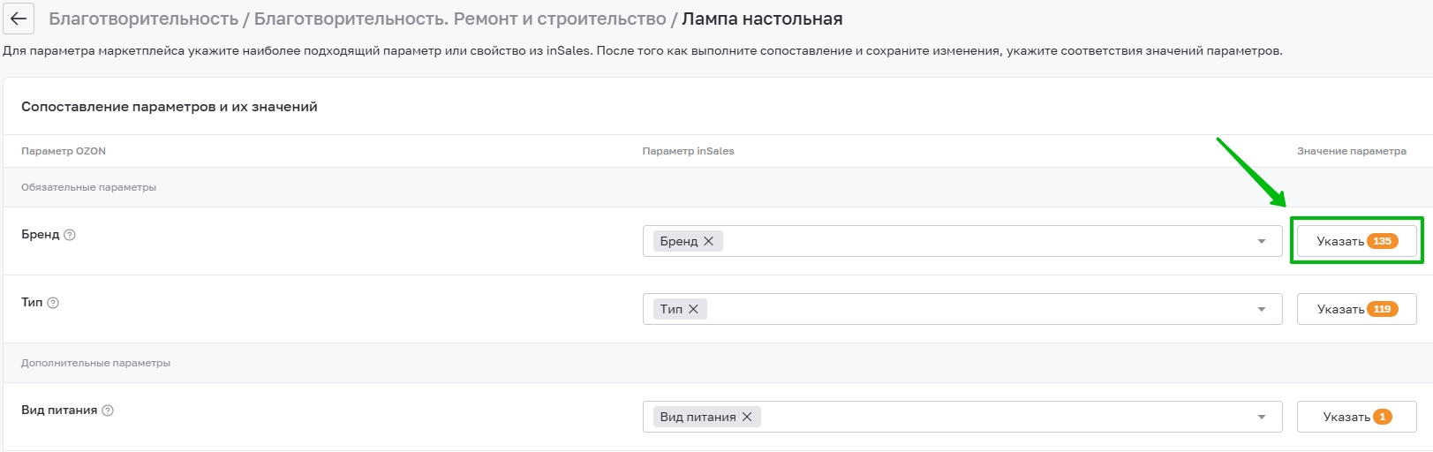Screen dimensions: 1433x452
Task: Expand the Бренд parameter dropdown arrow
Action: pos(1262,241)
